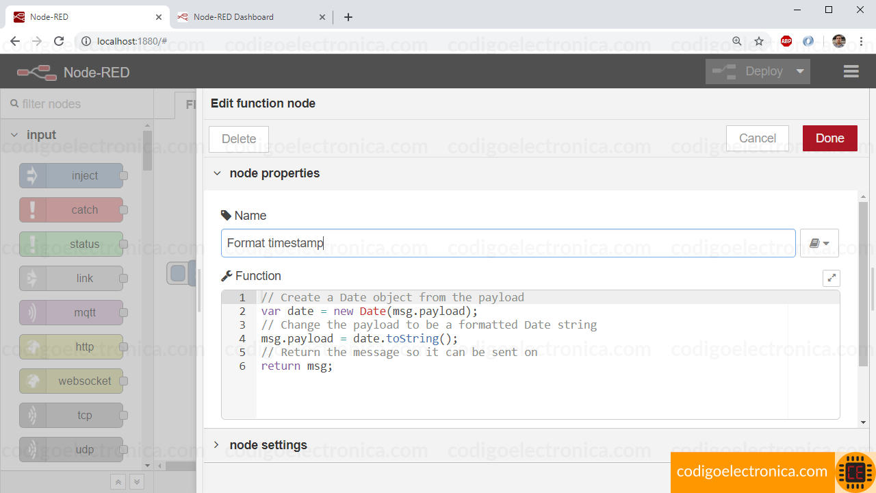Open the library book dropdown next to Name
Screen dimensions: 876x493
point(819,243)
